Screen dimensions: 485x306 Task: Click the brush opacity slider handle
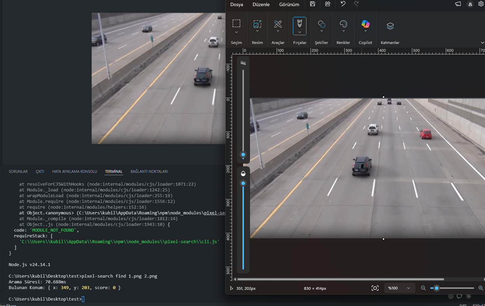coord(243,183)
